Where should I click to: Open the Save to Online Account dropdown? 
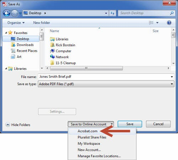click(91, 124)
